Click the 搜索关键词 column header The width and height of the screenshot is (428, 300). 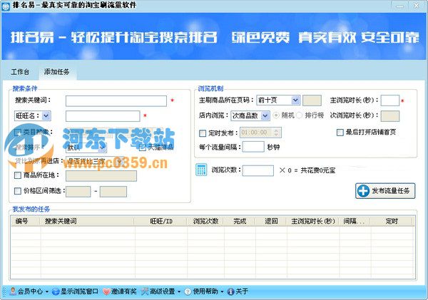coord(87,221)
